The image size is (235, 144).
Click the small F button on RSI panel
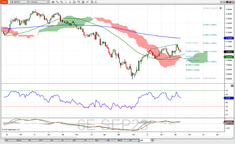tap(232, 85)
